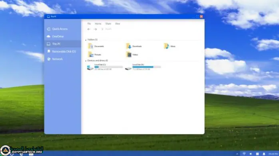279x156 pixels.
Task: Open the volume speaker tray icon
Action: (251, 154)
